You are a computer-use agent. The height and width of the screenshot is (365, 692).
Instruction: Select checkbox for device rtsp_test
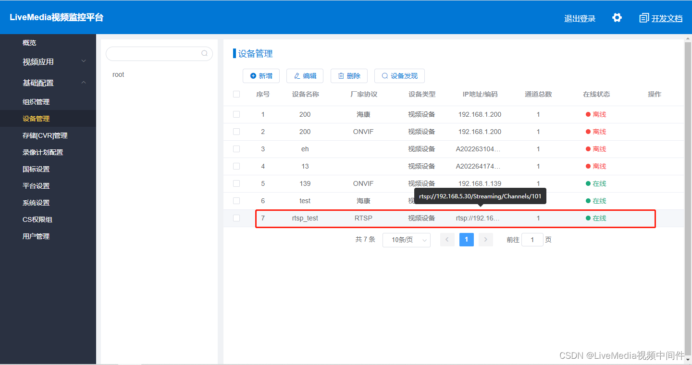236,218
